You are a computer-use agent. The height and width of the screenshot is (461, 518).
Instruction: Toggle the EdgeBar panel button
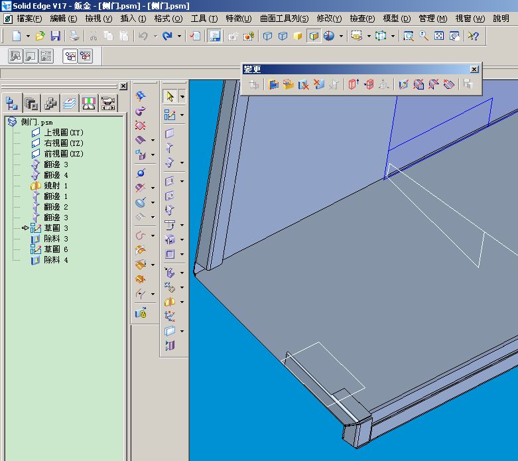point(215,36)
